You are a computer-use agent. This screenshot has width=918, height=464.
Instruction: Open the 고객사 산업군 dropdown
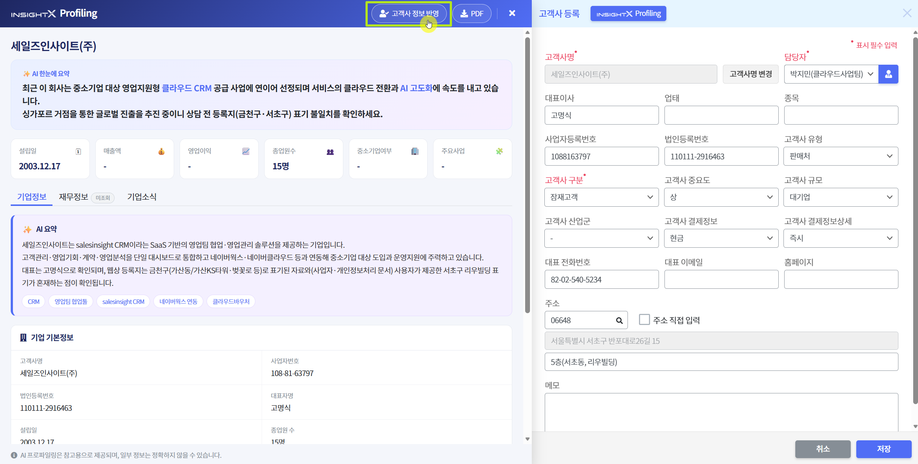click(x=601, y=238)
